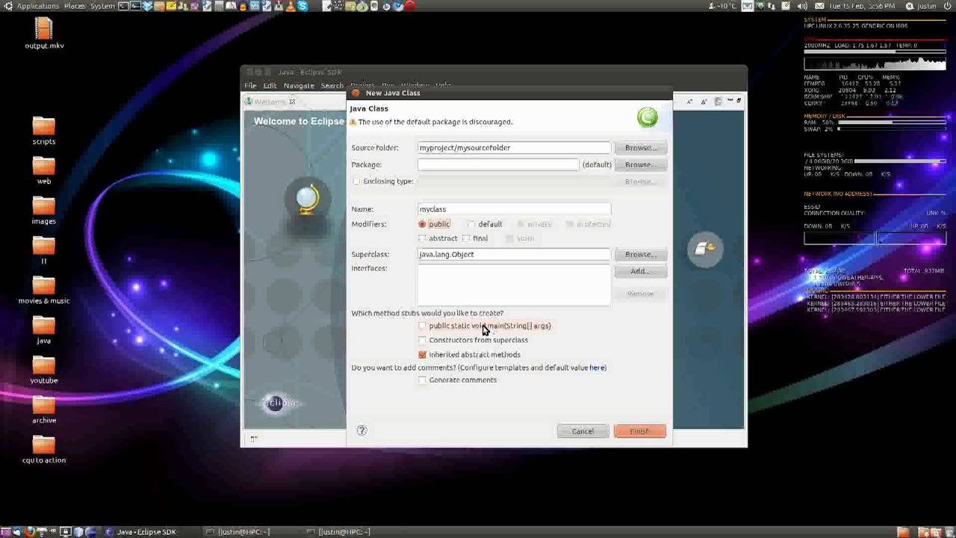Select the default modifier radio button
This screenshot has width=956, height=538.
(471, 224)
